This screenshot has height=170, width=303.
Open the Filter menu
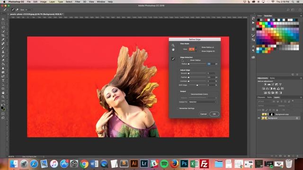(x=78, y=2)
